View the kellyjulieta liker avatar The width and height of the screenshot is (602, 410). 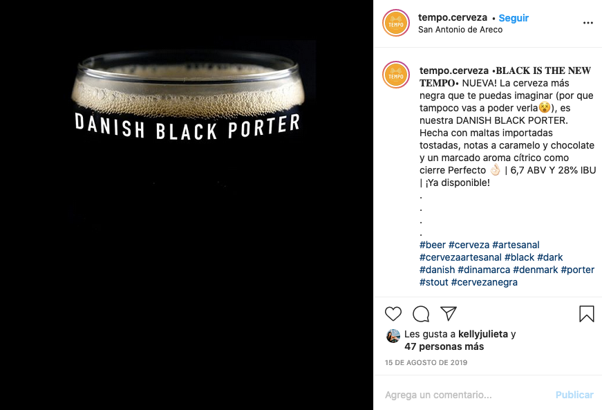(393, 336)
